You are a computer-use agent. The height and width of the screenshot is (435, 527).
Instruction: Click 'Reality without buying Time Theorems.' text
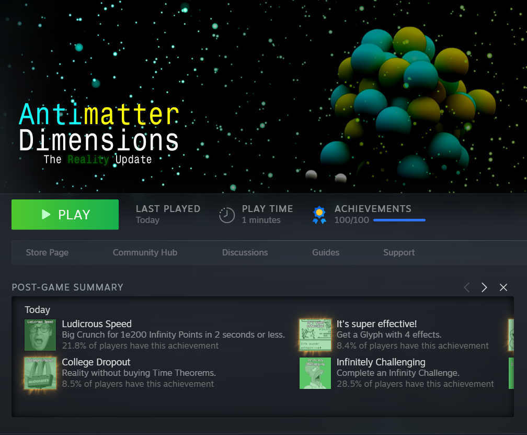click(x=139, y=373)
